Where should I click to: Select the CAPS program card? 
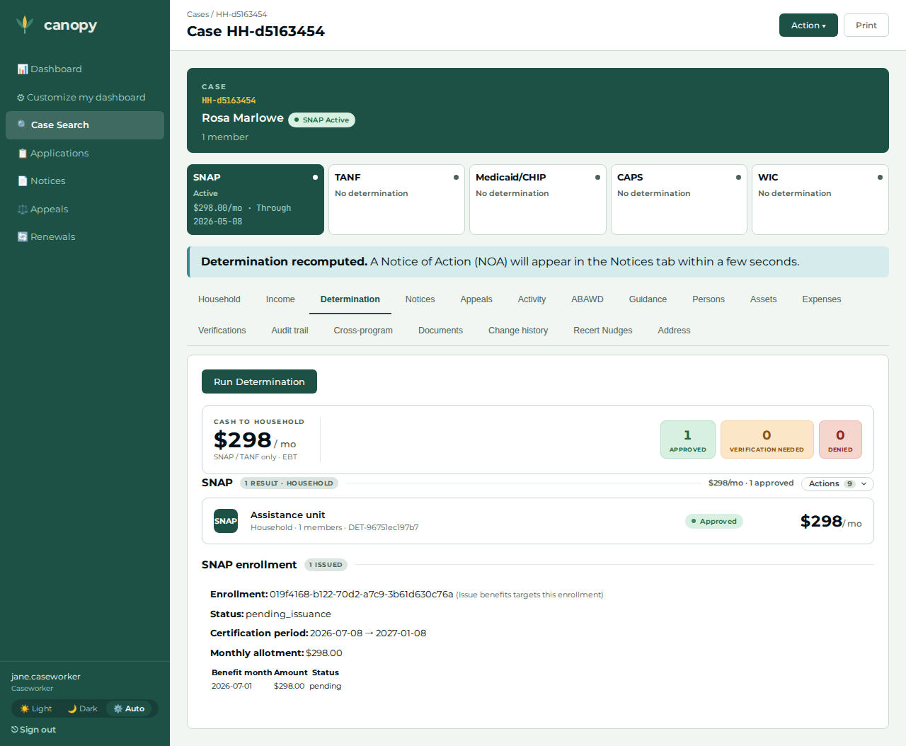[679, 200]
